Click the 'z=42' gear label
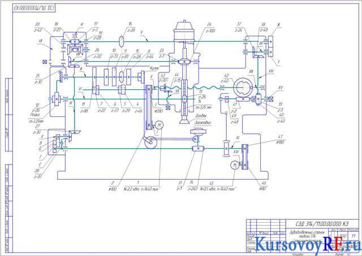Viewport: 362px width, 256px height. [38, 30]
